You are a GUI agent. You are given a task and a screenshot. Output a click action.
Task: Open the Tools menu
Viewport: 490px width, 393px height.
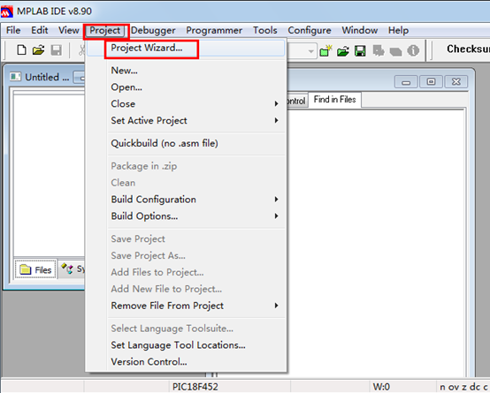click(x=265, y=30)
